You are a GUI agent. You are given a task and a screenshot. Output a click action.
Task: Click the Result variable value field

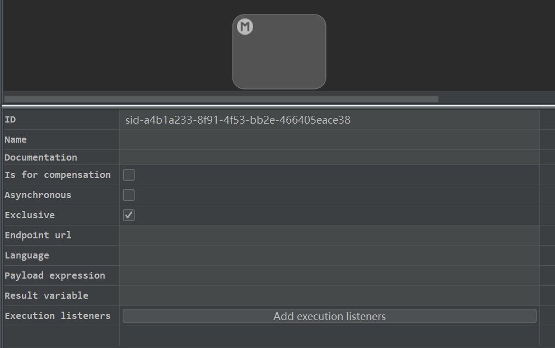coord(329,295)
